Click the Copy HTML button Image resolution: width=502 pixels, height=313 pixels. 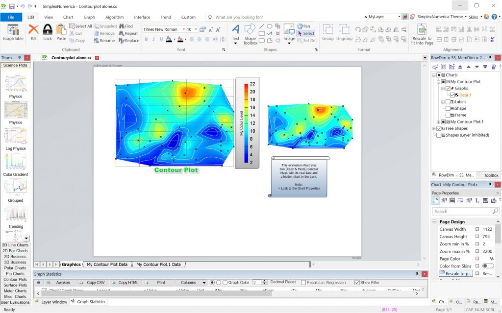pos(125,283)
